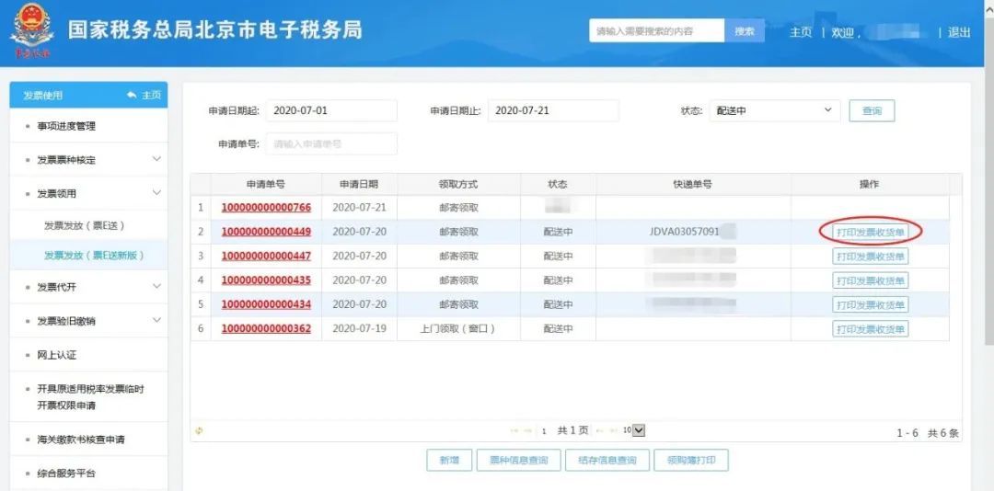Click the blue 搜索 button in header
994x491 pixels.
pos(745,31)
